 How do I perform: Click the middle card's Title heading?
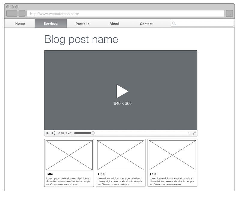click(x=101, y=174)
